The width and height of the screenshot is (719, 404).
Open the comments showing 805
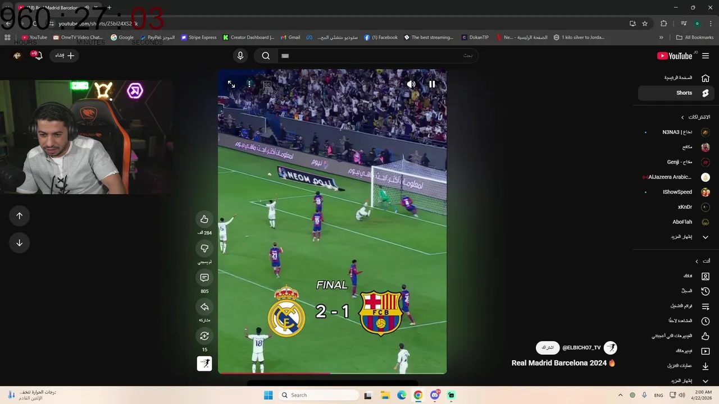coord(204,278)
